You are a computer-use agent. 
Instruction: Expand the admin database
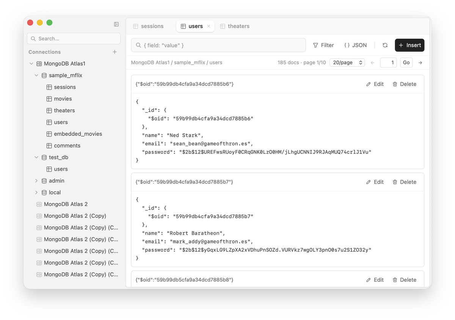pos(36,181)
